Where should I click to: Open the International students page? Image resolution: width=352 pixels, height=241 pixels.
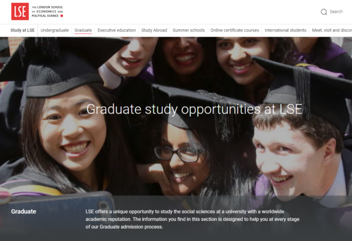[286, 30]
